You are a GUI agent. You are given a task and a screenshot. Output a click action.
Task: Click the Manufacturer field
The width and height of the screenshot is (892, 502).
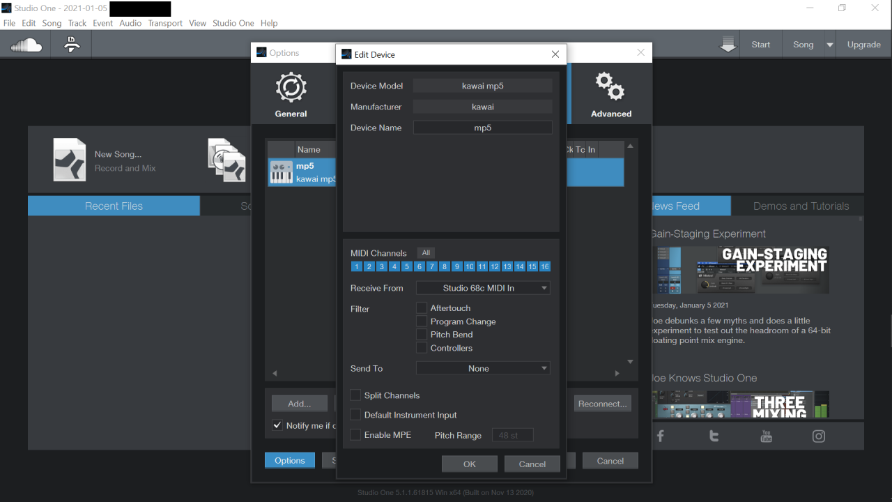(x=483, y=107)
